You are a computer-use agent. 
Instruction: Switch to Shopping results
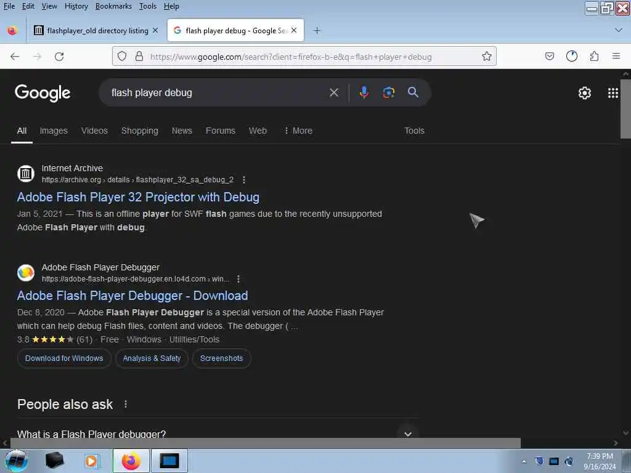(x=140, y=131)
